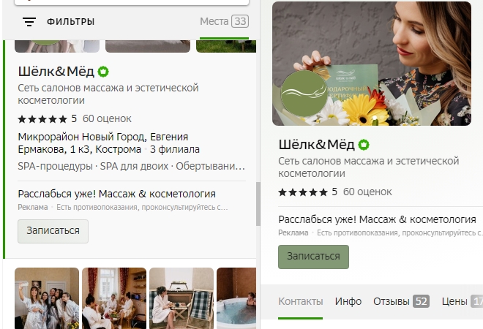Click the verified badge in the detail panel
Viewport: 483px width, 329px height.
click(364, 145)
